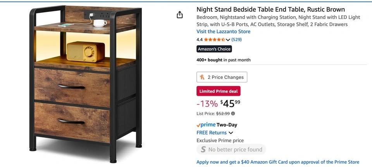This screenshot has width=372, height=167.
Task: Open the $40 Amazon Gift Card offer link
Action: tap(278, 162)
